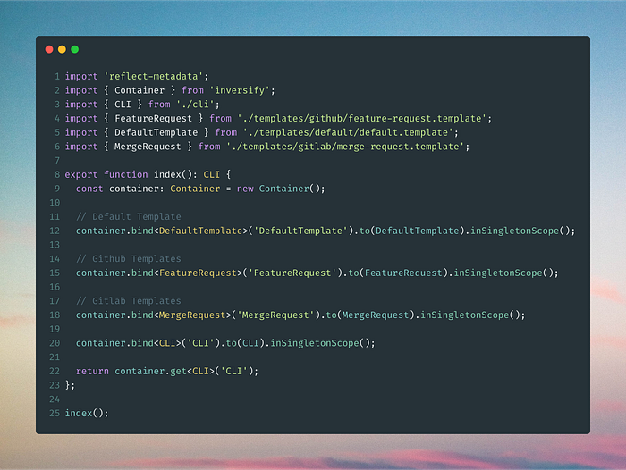Screen dimensions: 626x470
Task: Click the './cli' import path string
Action: (195, 105)
